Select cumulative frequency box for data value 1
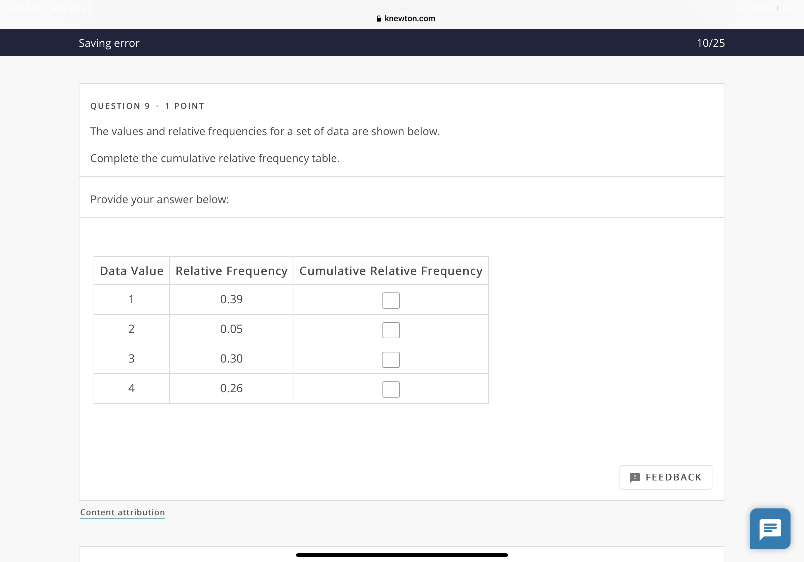This screenshot has width=804, height=562. 391,300
